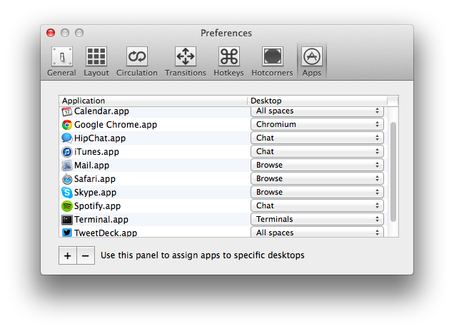This screenshot has height=331, width=454.
Task: Remove selected app with minus button
Action: (86, 255)
